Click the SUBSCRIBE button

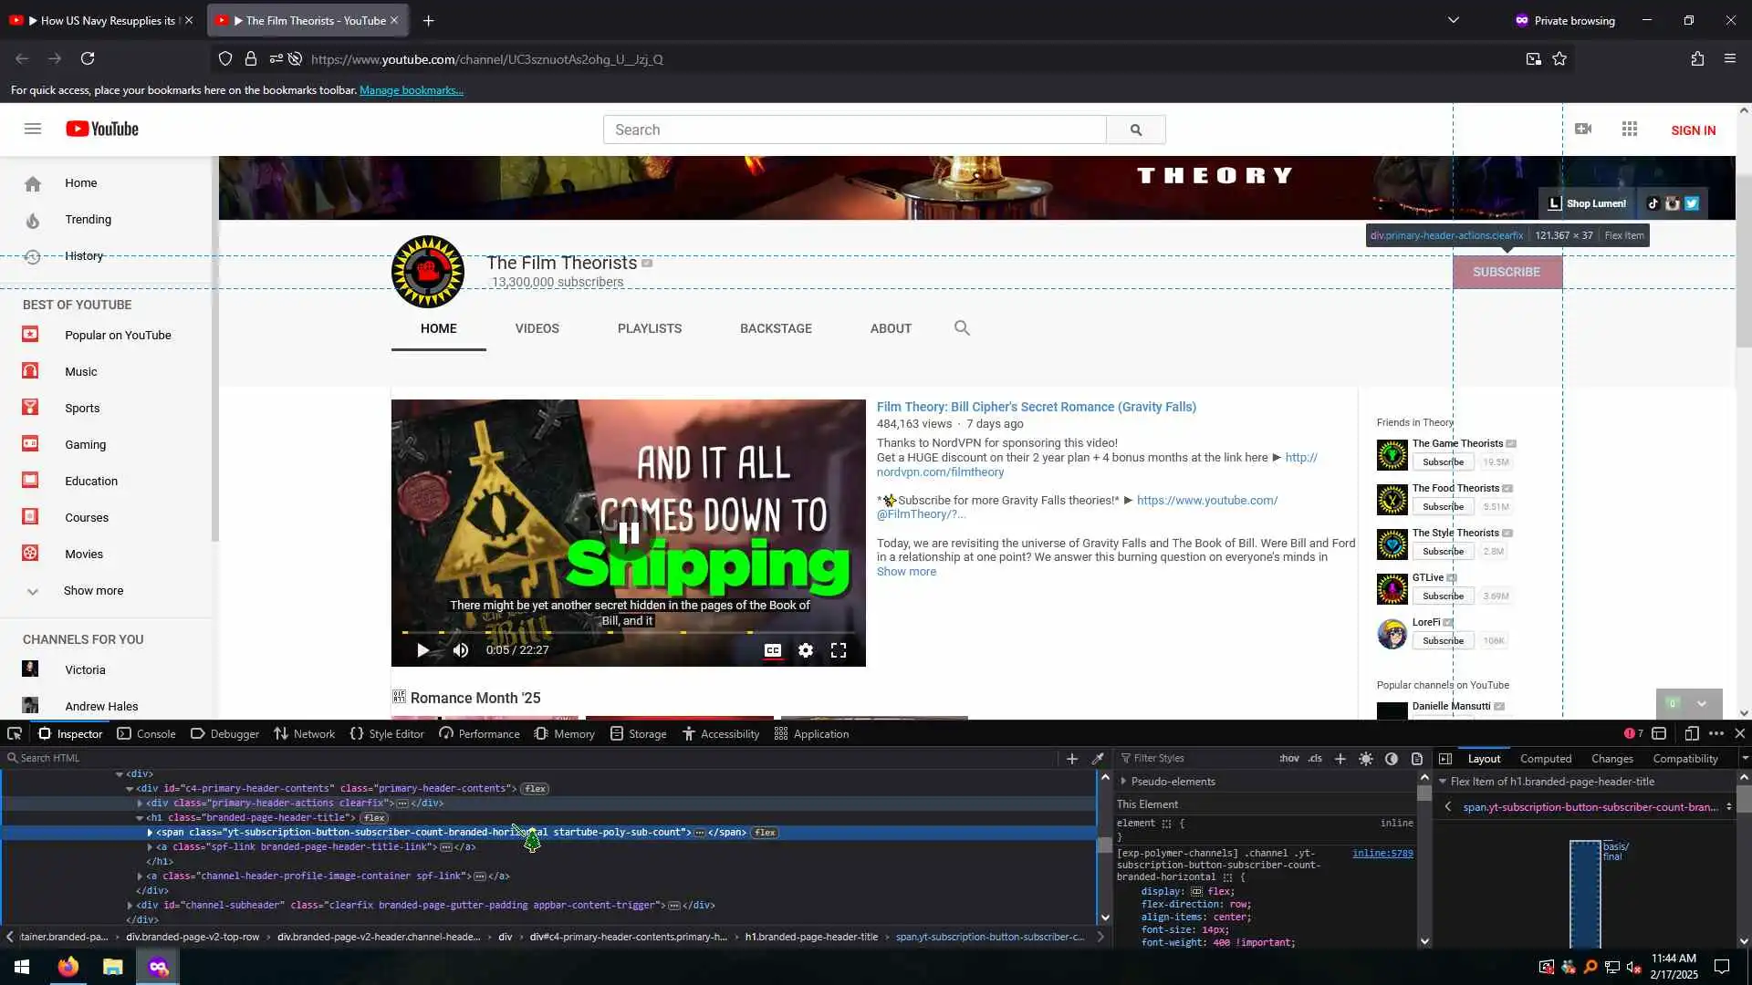point(1507,272)
